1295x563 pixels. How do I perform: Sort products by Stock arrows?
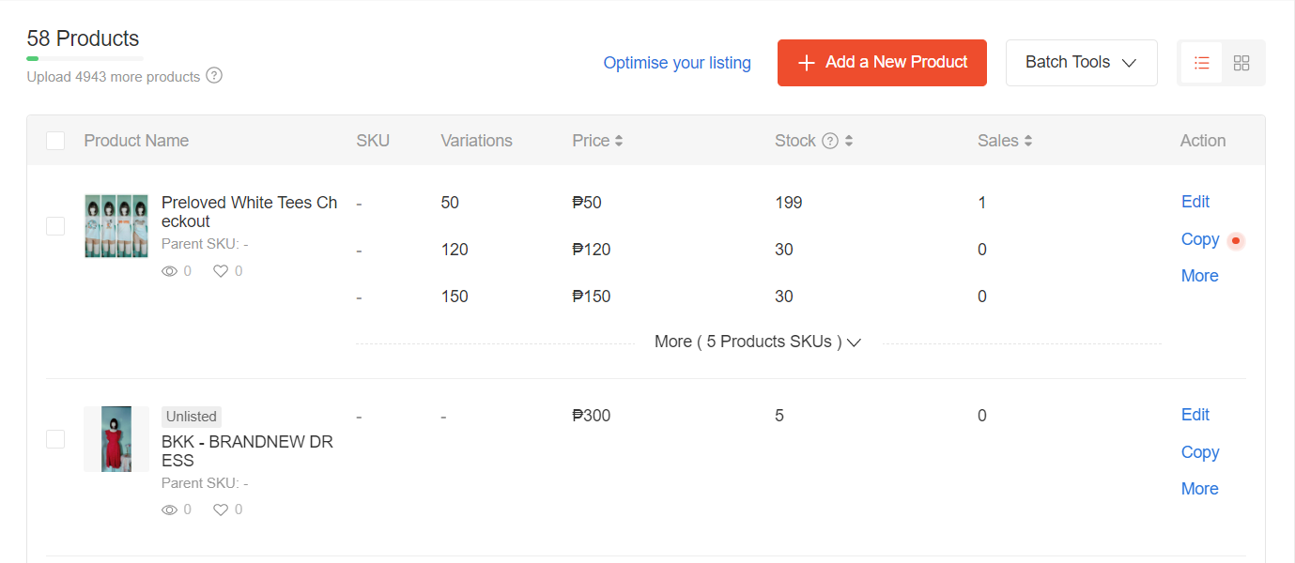(x=849, y=141)
